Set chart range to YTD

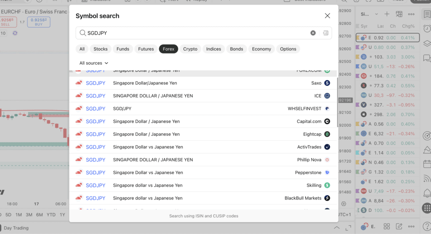click(x=51, y=215)
